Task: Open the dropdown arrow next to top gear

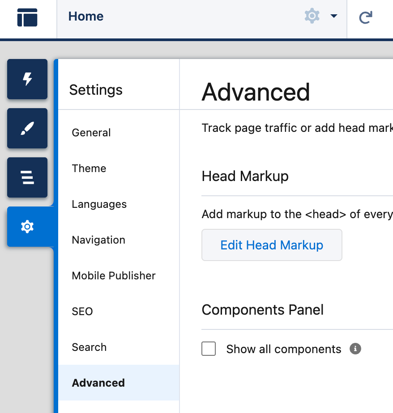Action: [x=334, y=16]
